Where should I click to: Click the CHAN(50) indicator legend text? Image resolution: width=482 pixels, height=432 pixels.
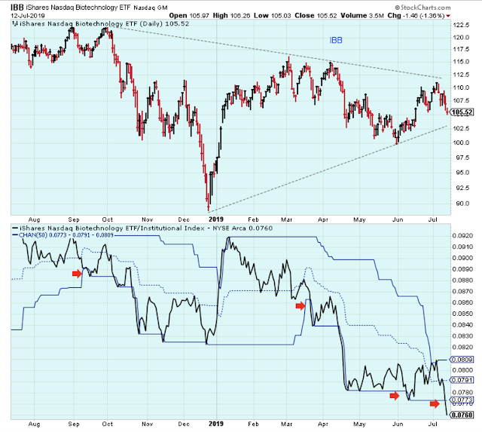[66, 235]
